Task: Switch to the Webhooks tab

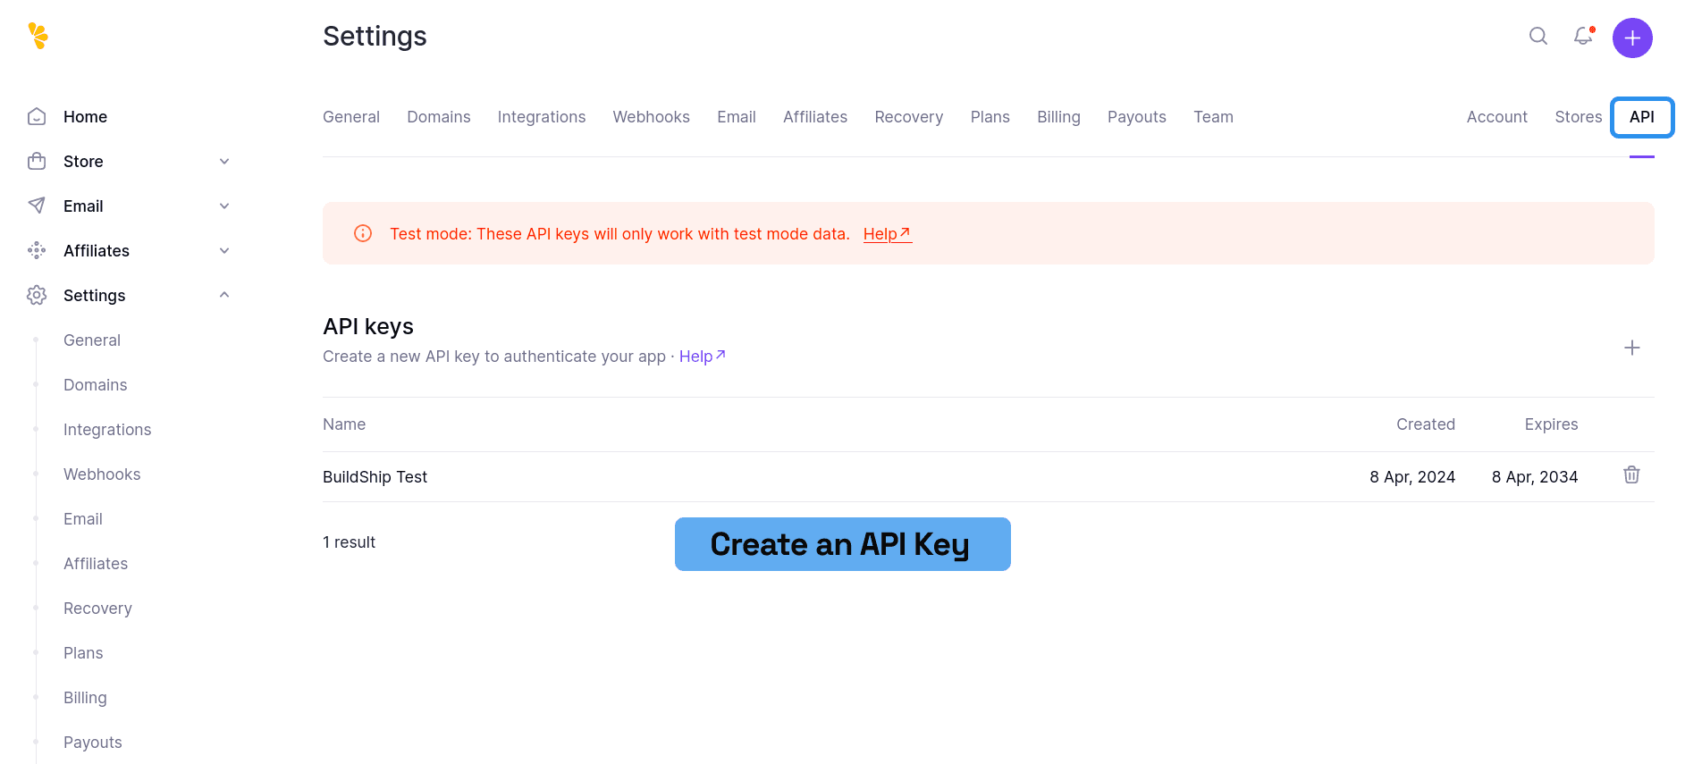Action: tap(651, 117)
